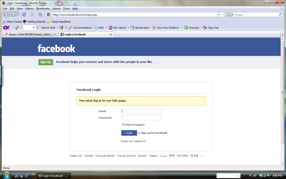The width and height of the screenshot is (286, 179).
Task: Open the search engine selector dropdown
Action: (230, 15)
